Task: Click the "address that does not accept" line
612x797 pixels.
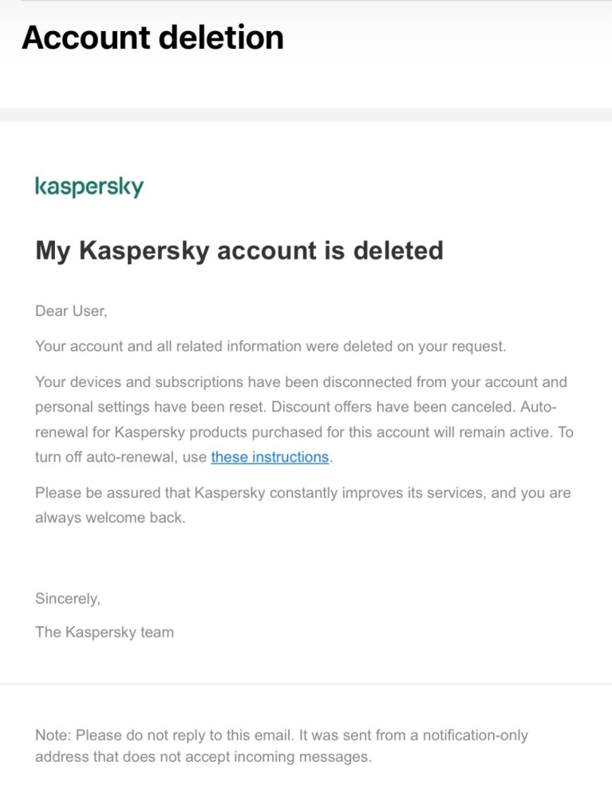Action: pos(203,757)
